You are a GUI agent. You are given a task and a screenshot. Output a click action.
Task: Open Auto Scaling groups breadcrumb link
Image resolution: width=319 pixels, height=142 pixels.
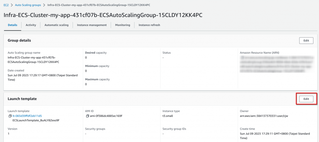pos(28,5)
